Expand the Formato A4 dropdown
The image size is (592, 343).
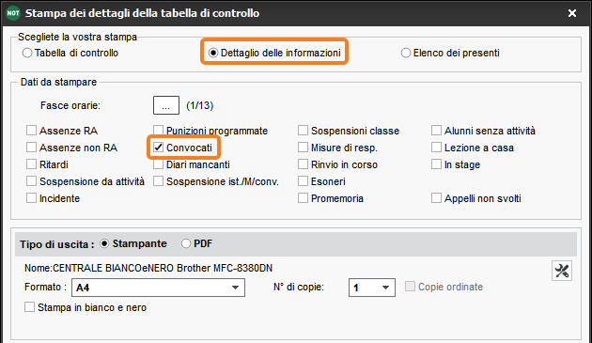[x=158, y=288]
